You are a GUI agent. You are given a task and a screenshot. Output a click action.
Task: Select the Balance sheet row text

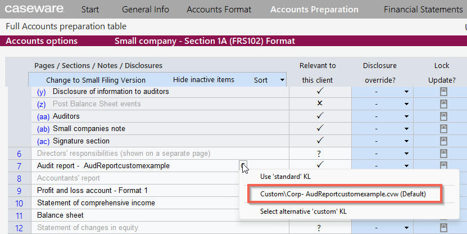click(x=60, y=215)
